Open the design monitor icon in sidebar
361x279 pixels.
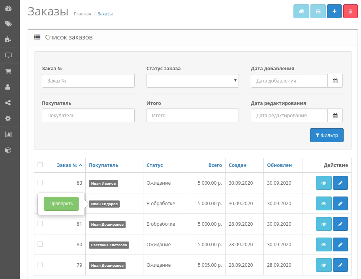pyautogui.click(x=8, y=55)
